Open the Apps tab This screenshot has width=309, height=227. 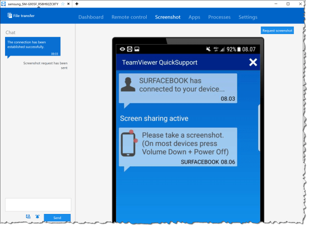coord(194,17)
